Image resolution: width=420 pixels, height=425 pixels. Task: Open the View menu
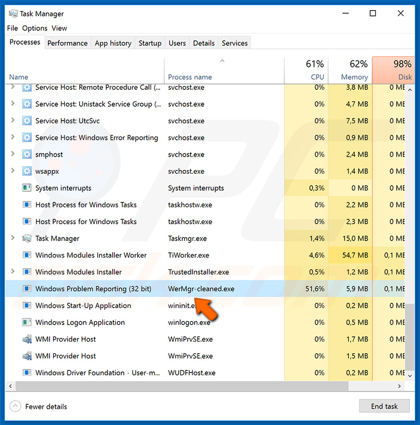(x=59, y=28)
